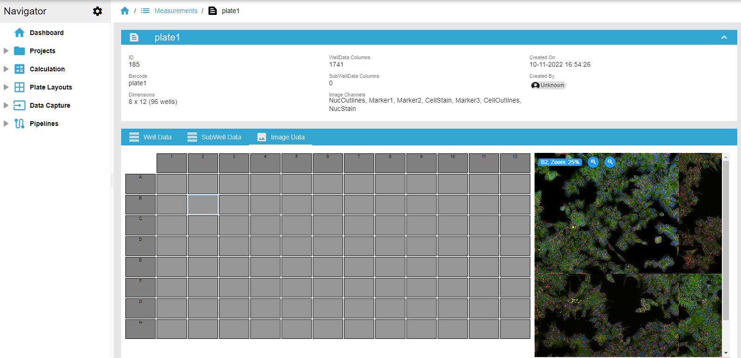The height and width of the screenshot is (358, 741).
Task: Click the Dashboard house icon in sidebar
Action: click(x=19, y=33)
